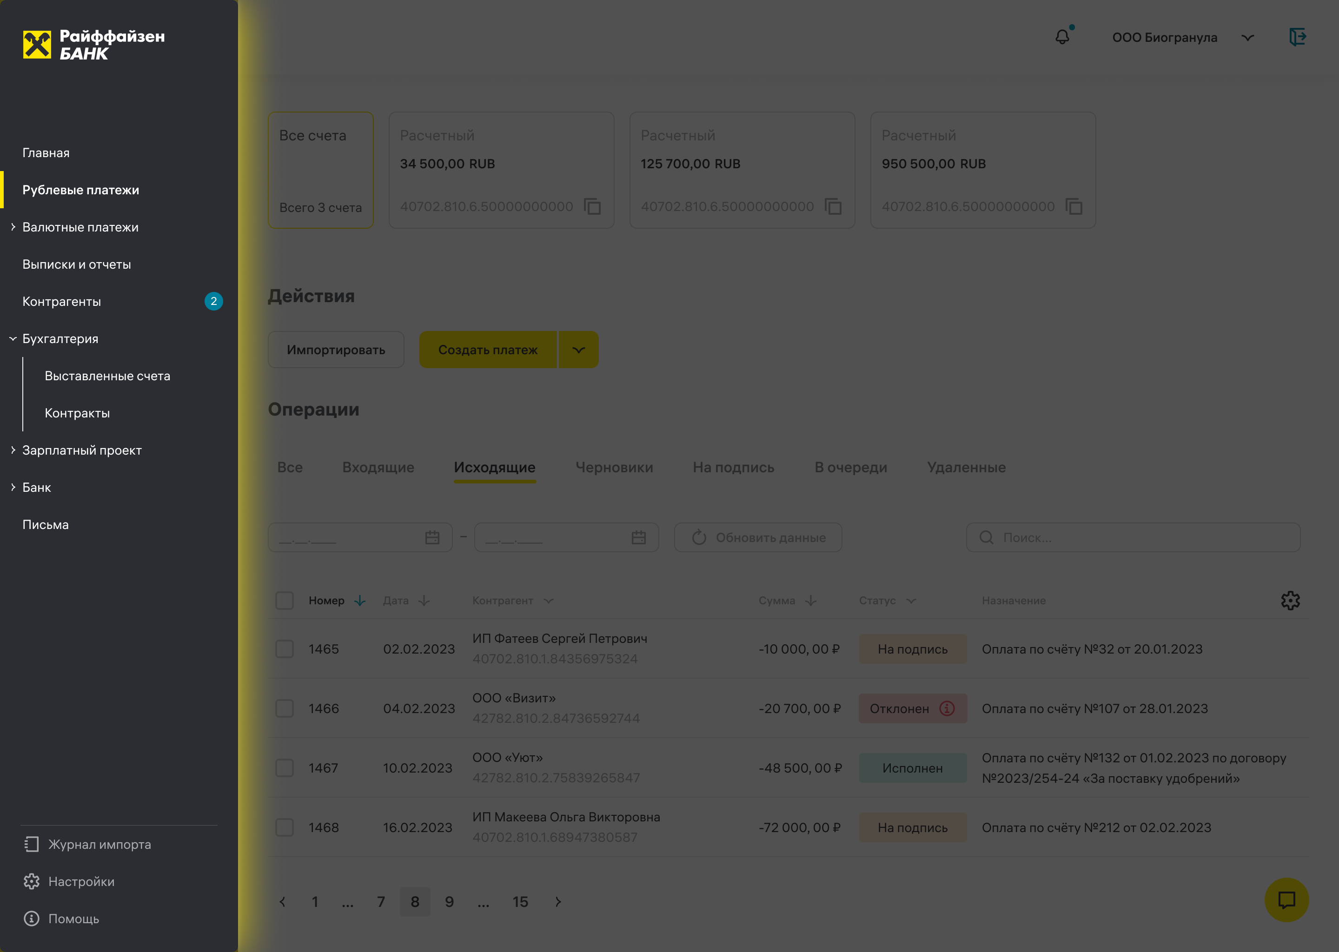Switch to the На подпись tab
Viewport: 1339px width, 952px height.
pyautogui.click(x=733, y=467)
